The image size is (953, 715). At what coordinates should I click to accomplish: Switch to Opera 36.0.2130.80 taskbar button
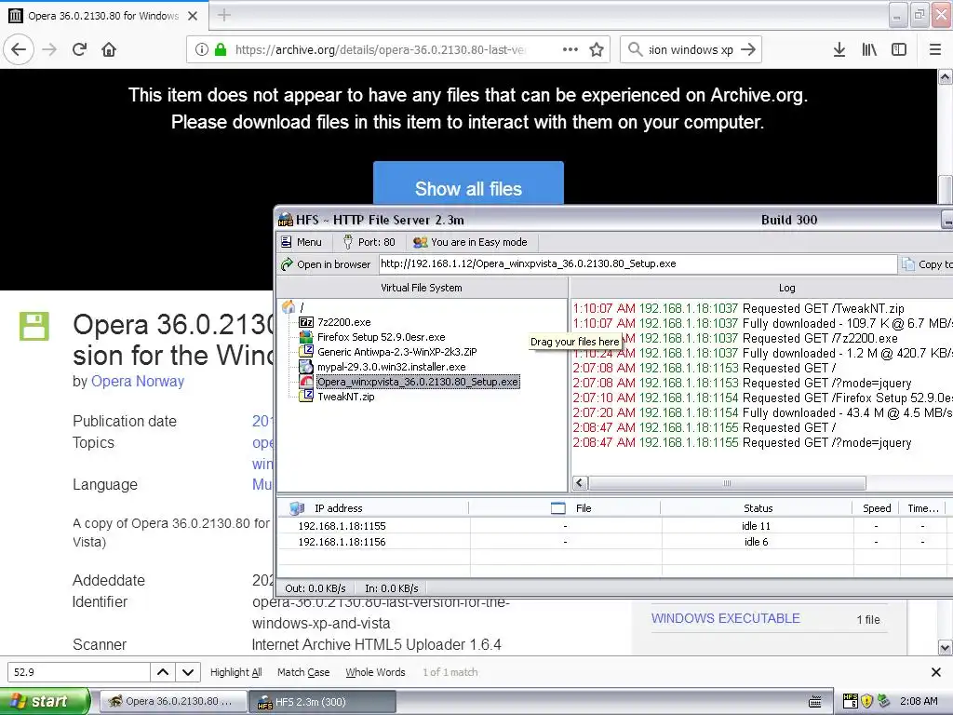pyautogui.click(x=173, y=701)
